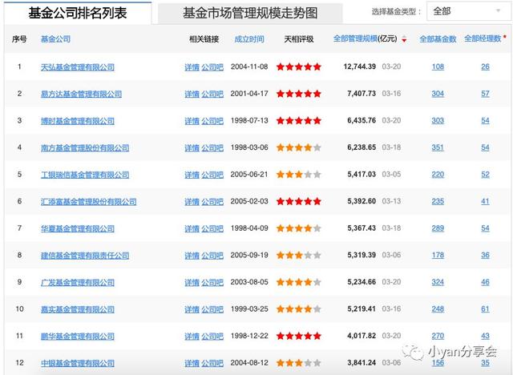The image size is (513, 375).
Task: Click fund count 351 for 南方基金
Action: (x=438, y=147)
